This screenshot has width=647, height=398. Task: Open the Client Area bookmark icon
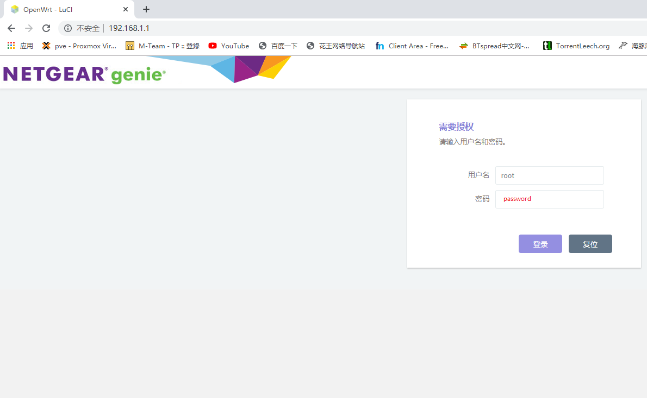pos(380,46)
